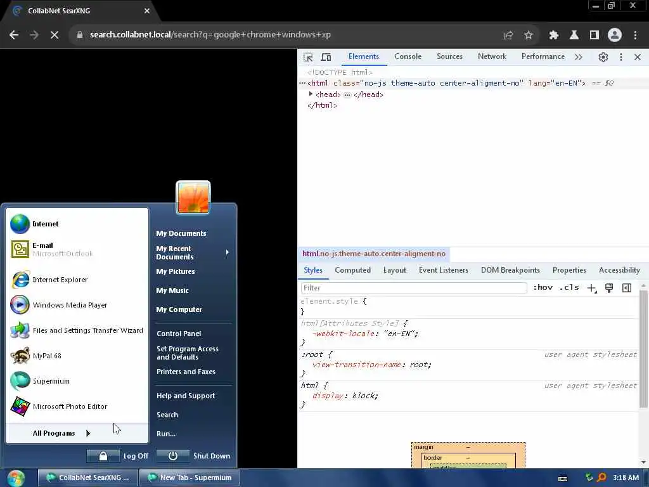Close the DevTools panel
Screen dimensions: 649x487
638,57
